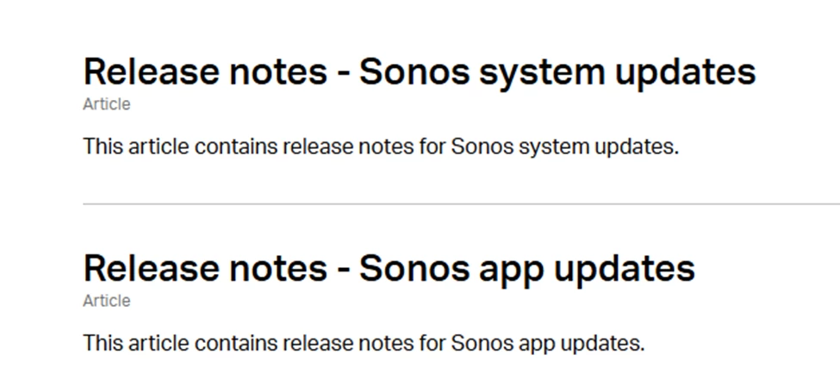Screen dimensions: 840x380
Task: Click 'Sonos' in the system updates heading
Action: coord(414,72)
